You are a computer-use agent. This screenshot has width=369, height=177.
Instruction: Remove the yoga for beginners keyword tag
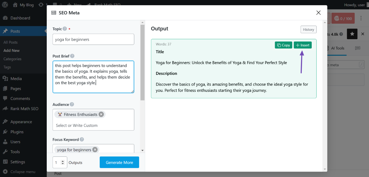(x=95, y=149)
